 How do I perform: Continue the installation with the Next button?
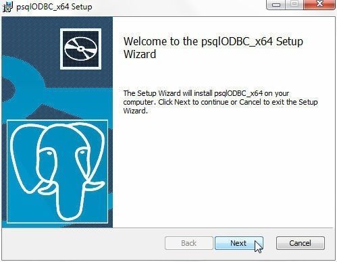[x=239, y=243]
